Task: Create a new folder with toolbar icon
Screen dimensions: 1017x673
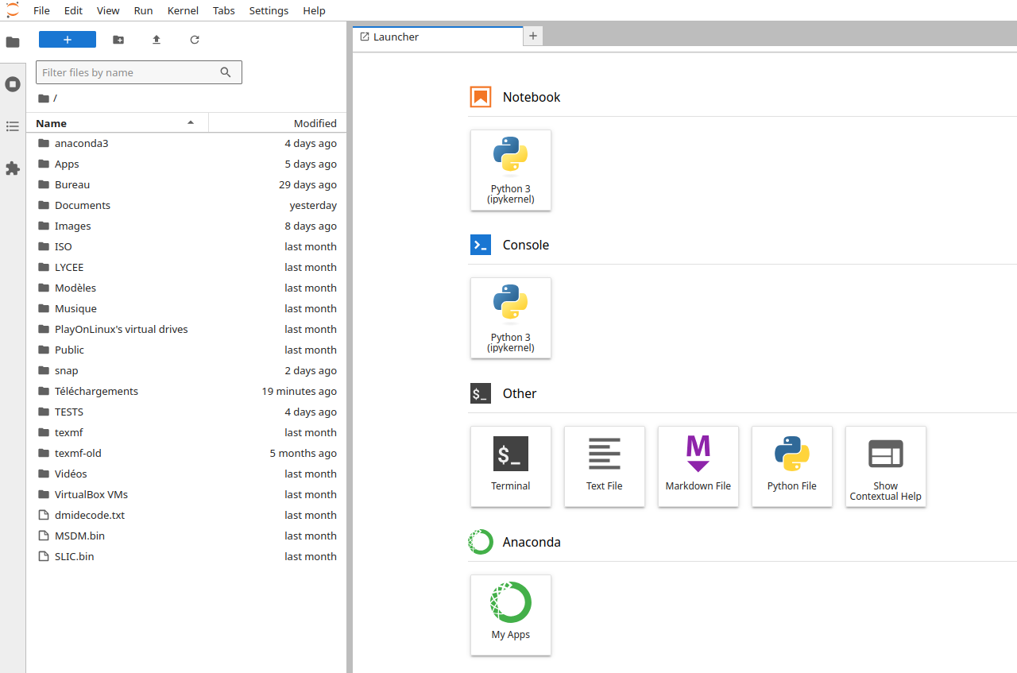Action: [x=118, y=40]
